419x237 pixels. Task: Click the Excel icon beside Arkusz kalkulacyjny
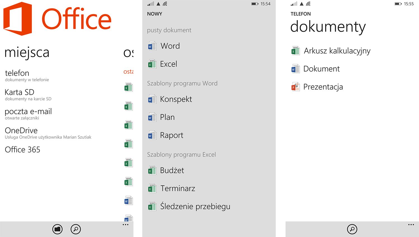pos(296,51)
